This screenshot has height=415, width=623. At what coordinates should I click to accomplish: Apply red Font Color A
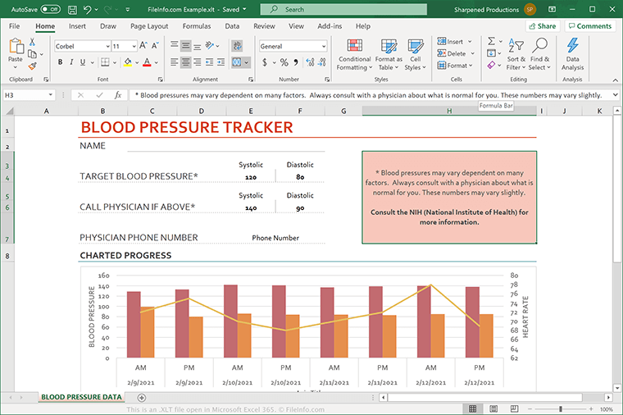(x=147, y=62)
